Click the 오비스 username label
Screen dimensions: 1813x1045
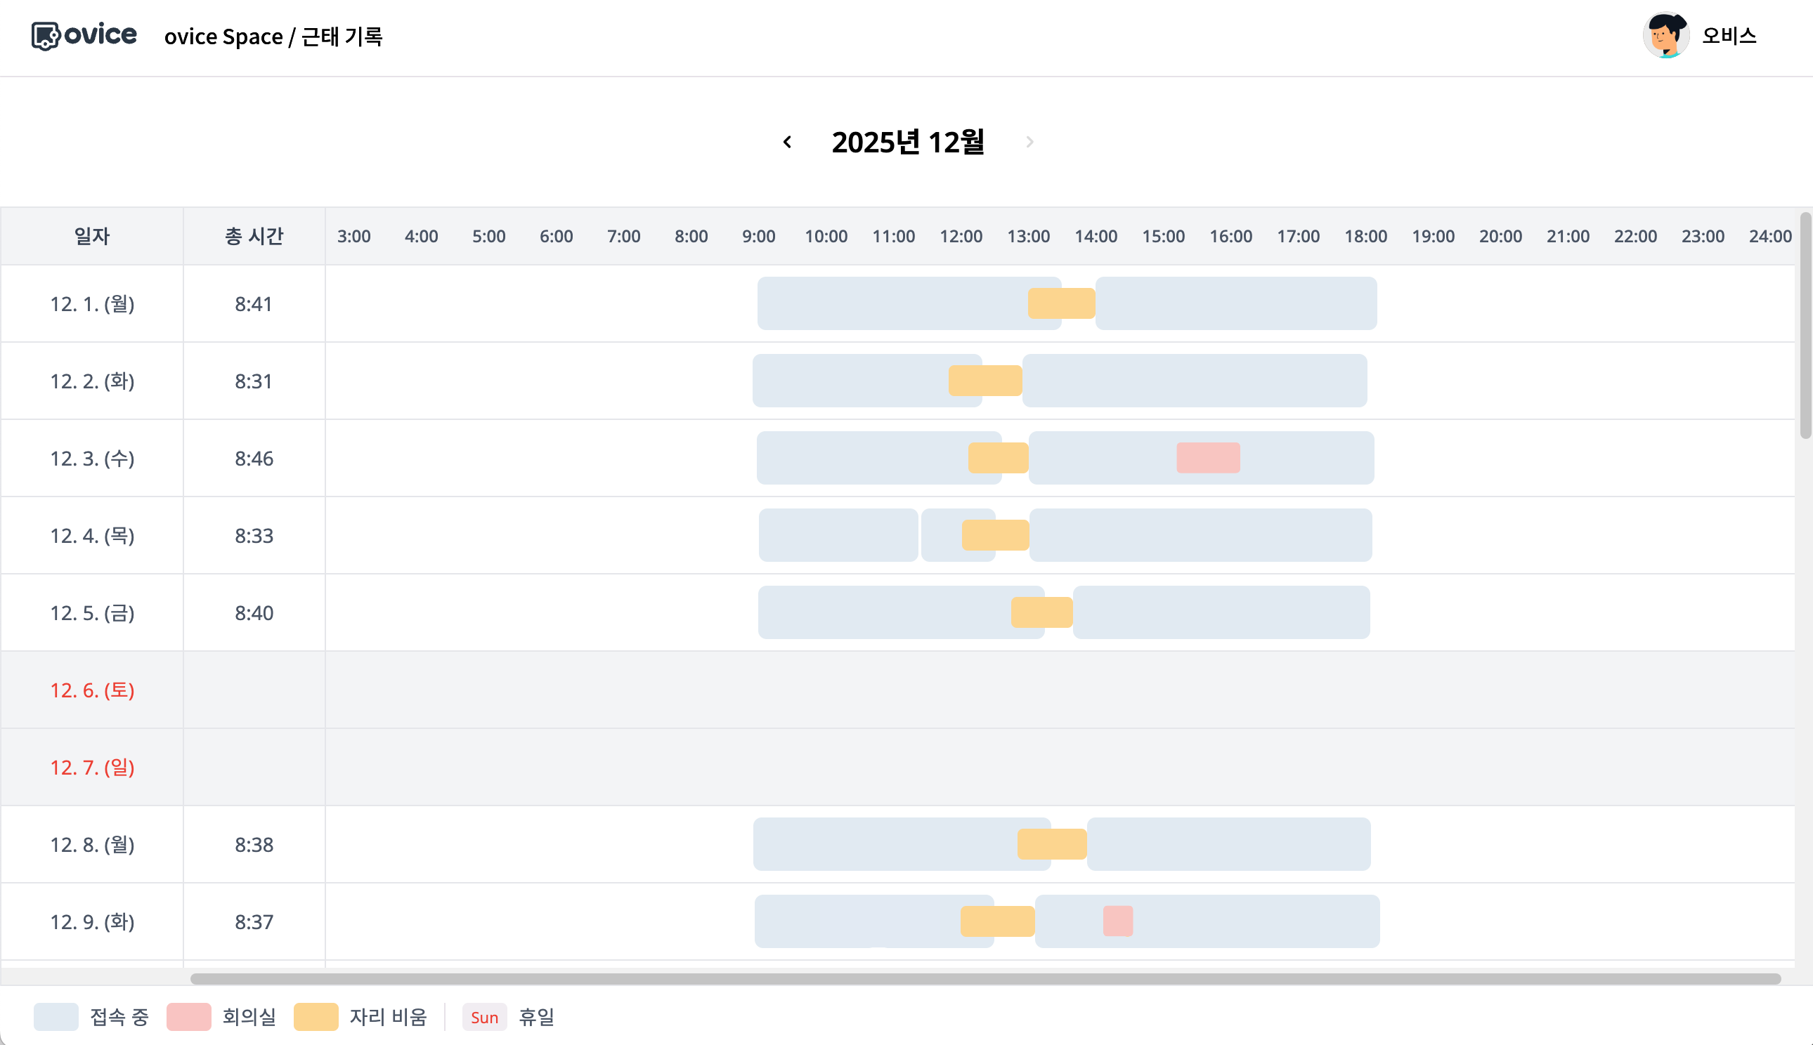(1729, 35)
